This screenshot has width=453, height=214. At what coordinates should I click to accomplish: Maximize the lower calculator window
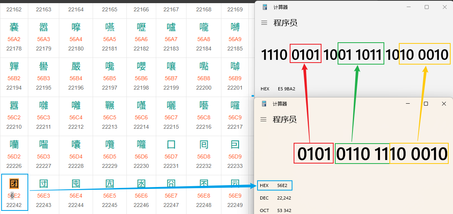[x=426, y=104]
